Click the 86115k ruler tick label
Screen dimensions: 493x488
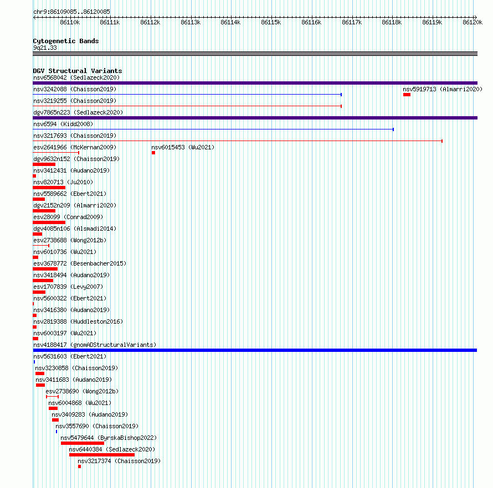click(x=271, y=23)
